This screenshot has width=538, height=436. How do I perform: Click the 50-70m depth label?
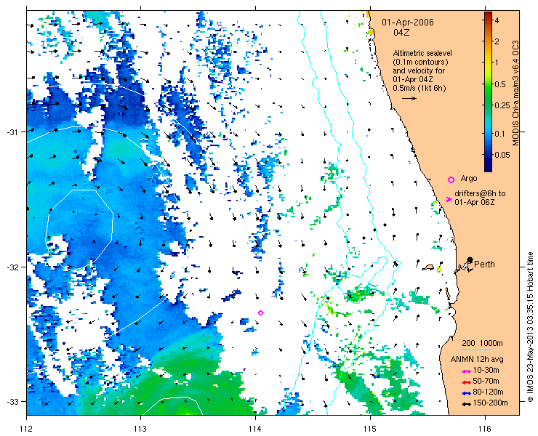click(486, 381)
